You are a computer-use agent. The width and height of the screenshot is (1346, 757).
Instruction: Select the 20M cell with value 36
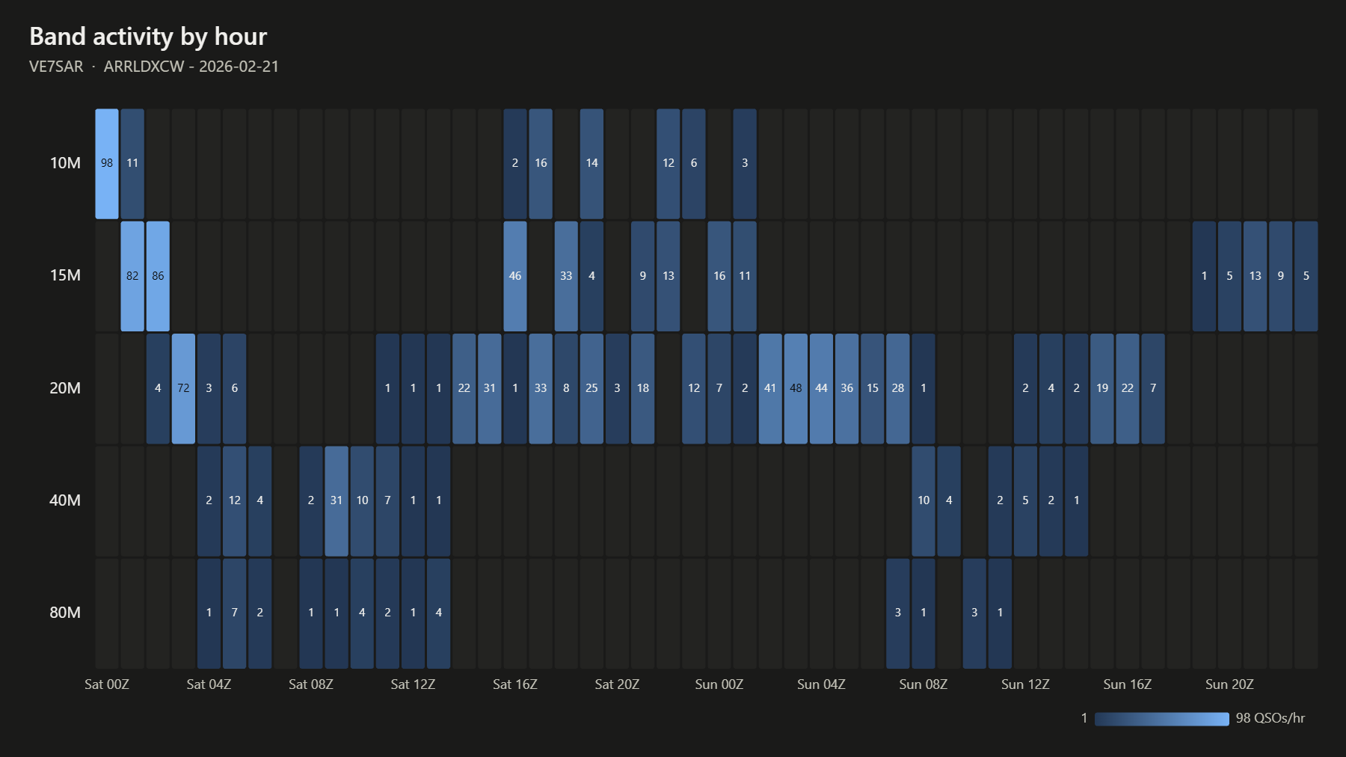(x=846, y=388)
